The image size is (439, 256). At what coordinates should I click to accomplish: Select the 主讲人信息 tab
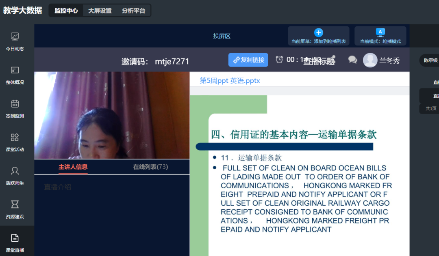73,167
